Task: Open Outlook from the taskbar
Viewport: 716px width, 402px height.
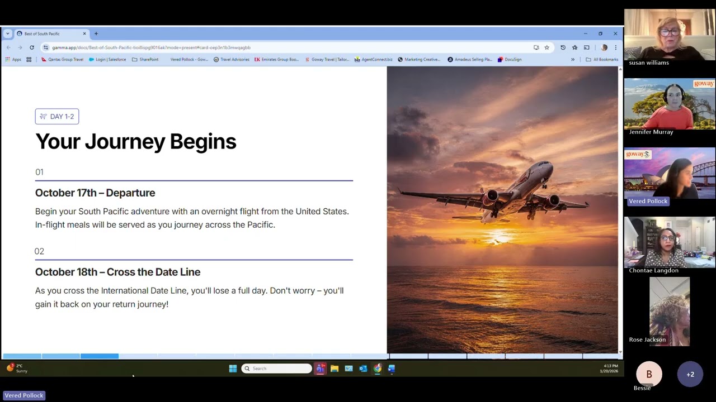Action: (x=363, y=368)
